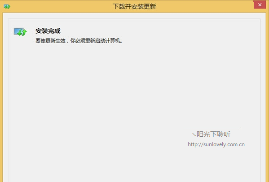Close the 下载并安装更新 dialog
The height and width of the screenshot is (182, 269).
pos(260,4)
